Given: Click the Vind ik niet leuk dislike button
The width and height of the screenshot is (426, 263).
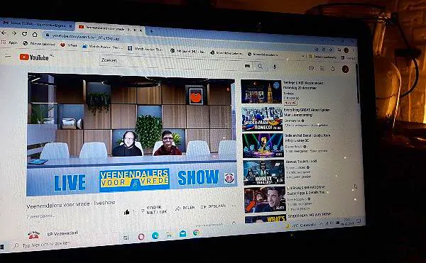Looking at the screenshot, I should [x=154, y=210].
